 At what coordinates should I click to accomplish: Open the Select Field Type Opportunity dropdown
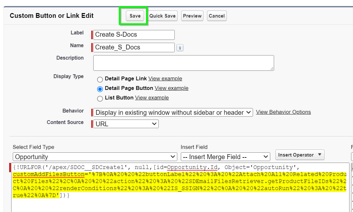tap(95, 157)
